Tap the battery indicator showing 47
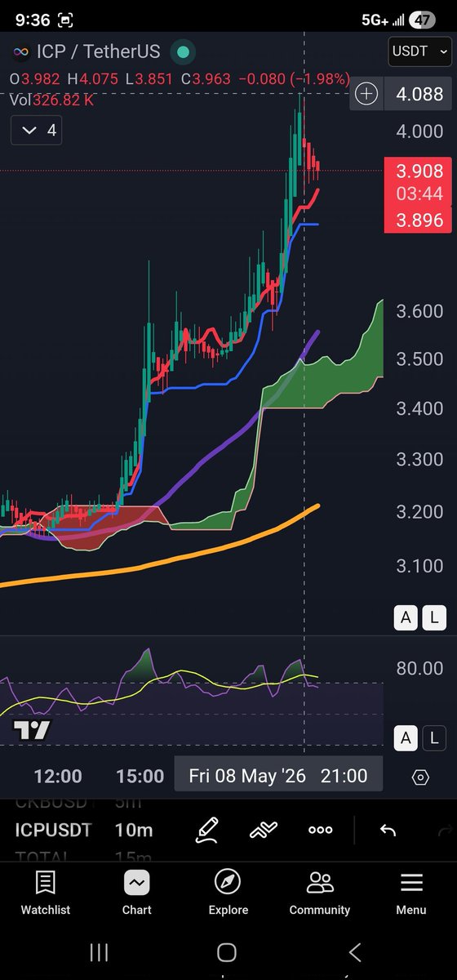Screen dimensions: 457x980 click(x=422, y=20)
